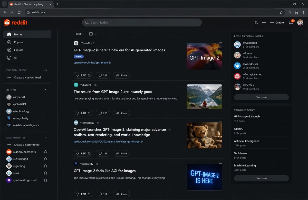Go to Popular in the sidebar
The height and width of the screenshot is (200, 308).
19,42
